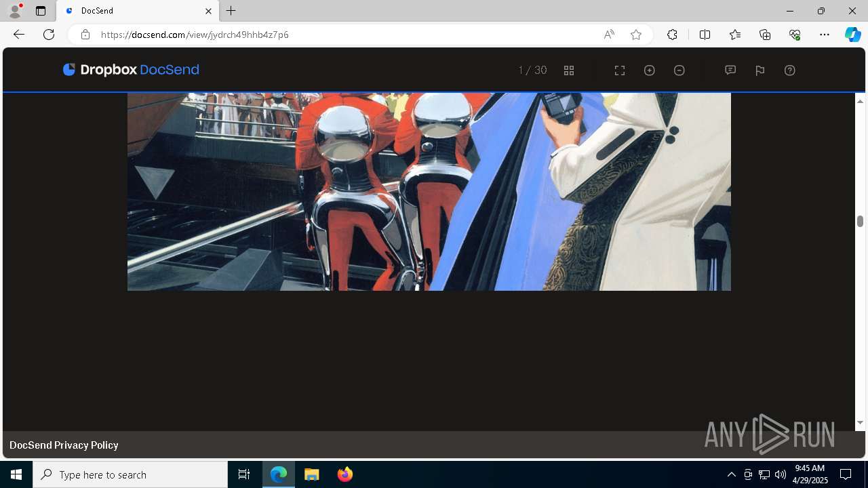
Task: Refresh the current page
Action: point(49,35)
